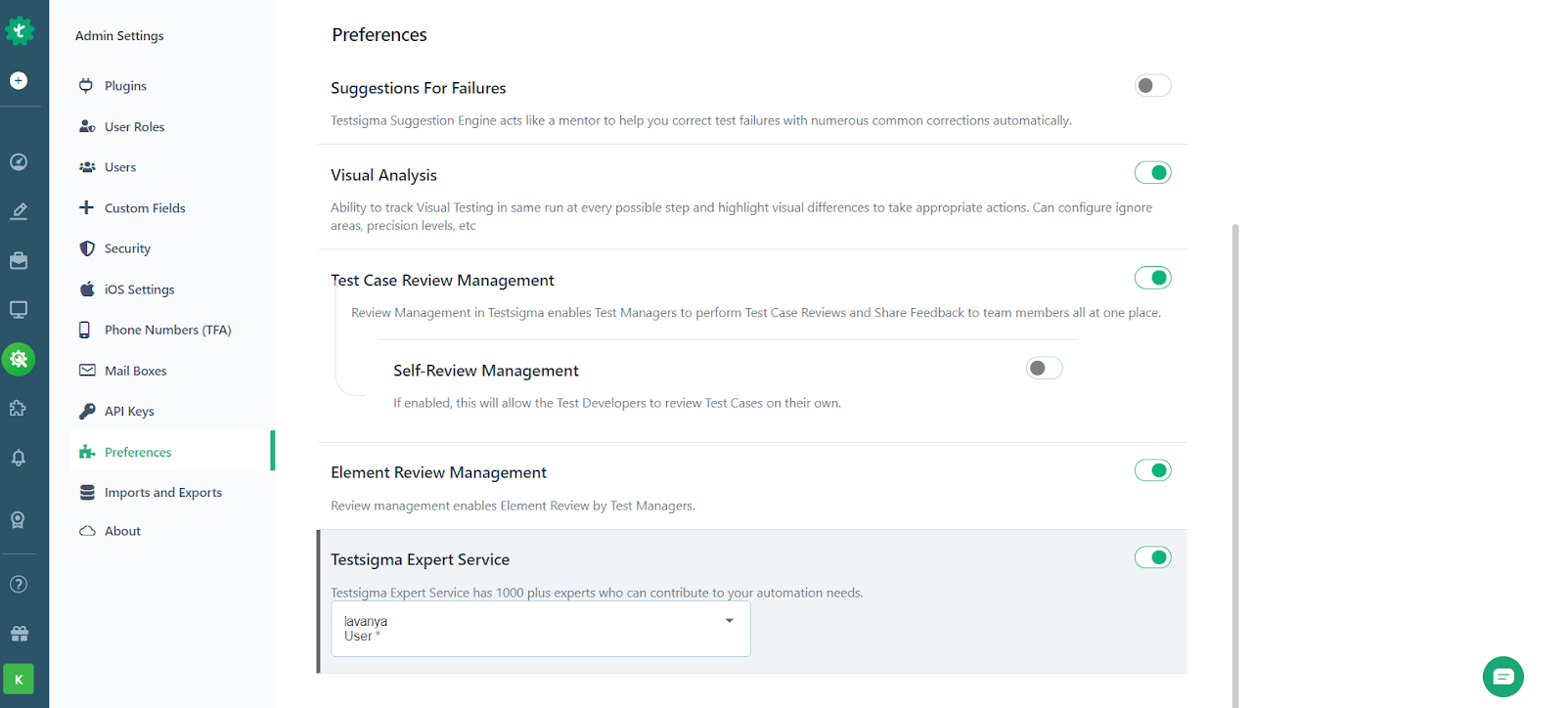This screenshot has height=708, width=1565.
Task: Go to Mail Boxes settings
Action: [x=135, y=371]
